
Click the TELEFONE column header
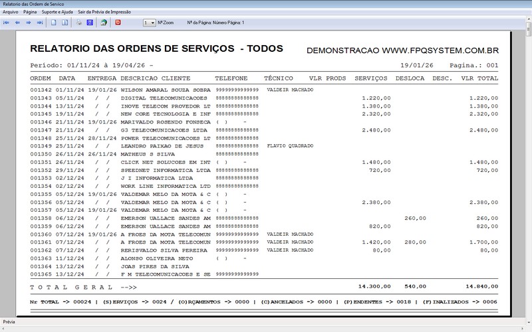(x=231, y=78)
